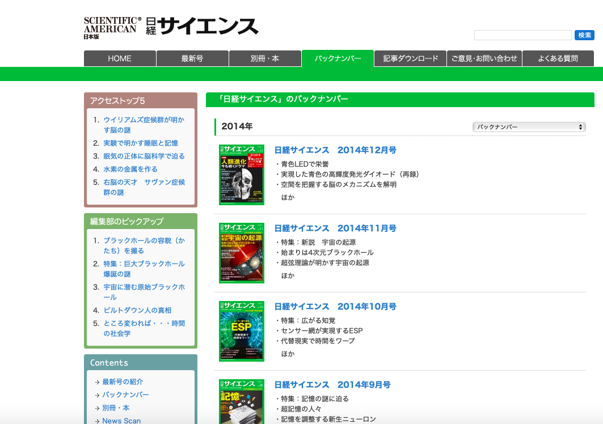This screenshot has width=603, height=424.
Task: Open 右脳の天才 サヴァン症候群の謎 link
Action: [144, 187]
